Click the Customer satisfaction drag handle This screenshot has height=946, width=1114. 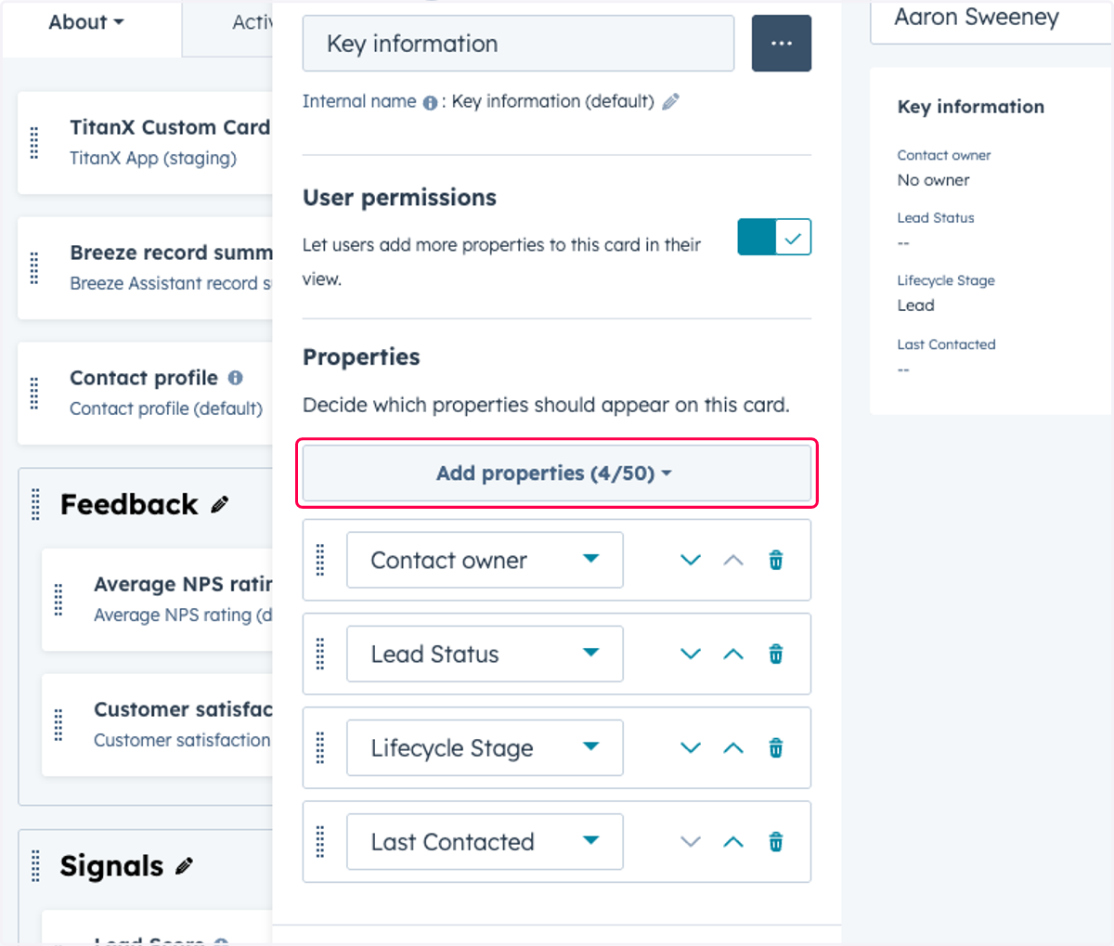tap(58, 725)
